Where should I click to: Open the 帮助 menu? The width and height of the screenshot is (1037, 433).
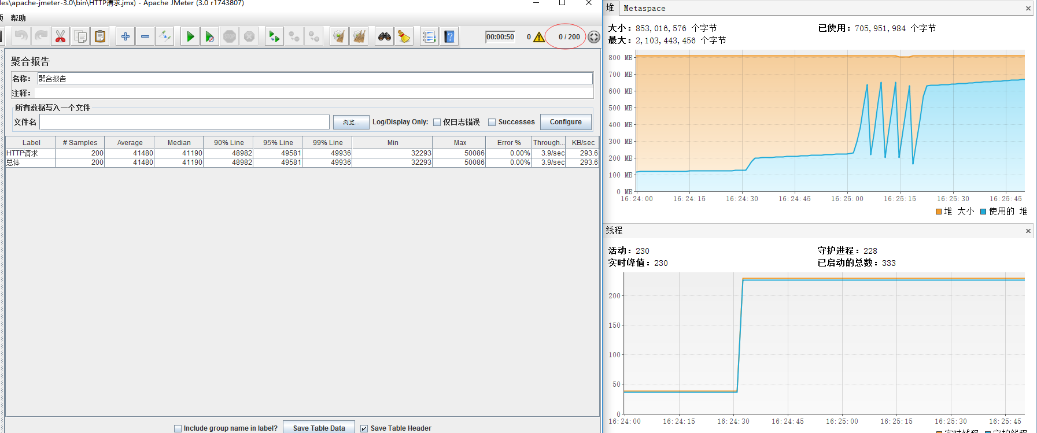coord(19,18)
